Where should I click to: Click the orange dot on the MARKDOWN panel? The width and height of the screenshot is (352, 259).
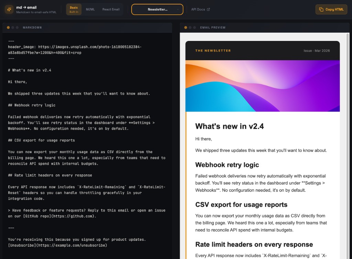(8, 28)
